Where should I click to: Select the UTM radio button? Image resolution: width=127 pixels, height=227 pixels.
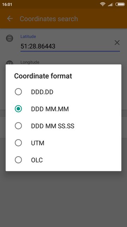[18, 143]
